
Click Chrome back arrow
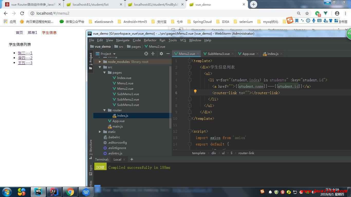pyautogui.click(x=6, y=13)
